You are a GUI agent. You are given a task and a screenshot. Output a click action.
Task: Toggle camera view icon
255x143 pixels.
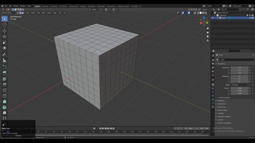coord(208,37)
